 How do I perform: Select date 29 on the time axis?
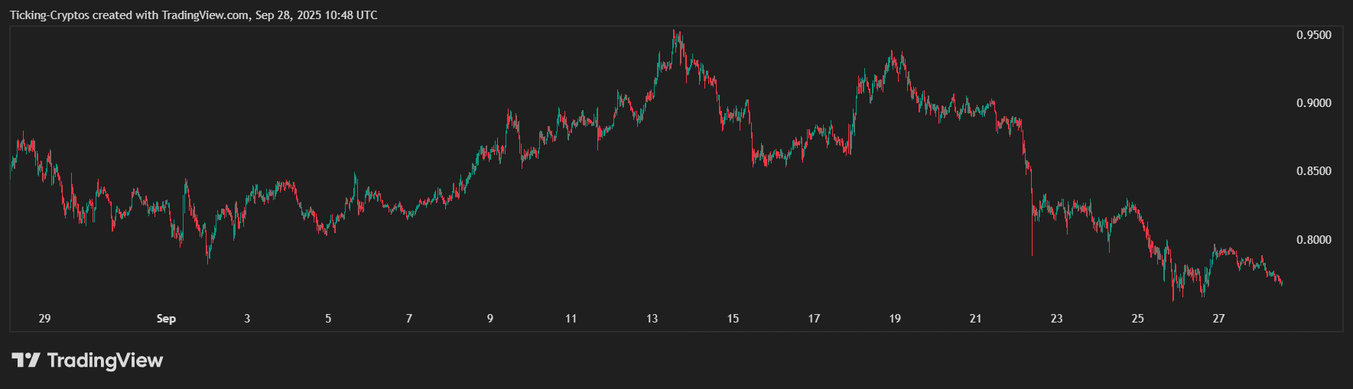[x=44, y=319]
